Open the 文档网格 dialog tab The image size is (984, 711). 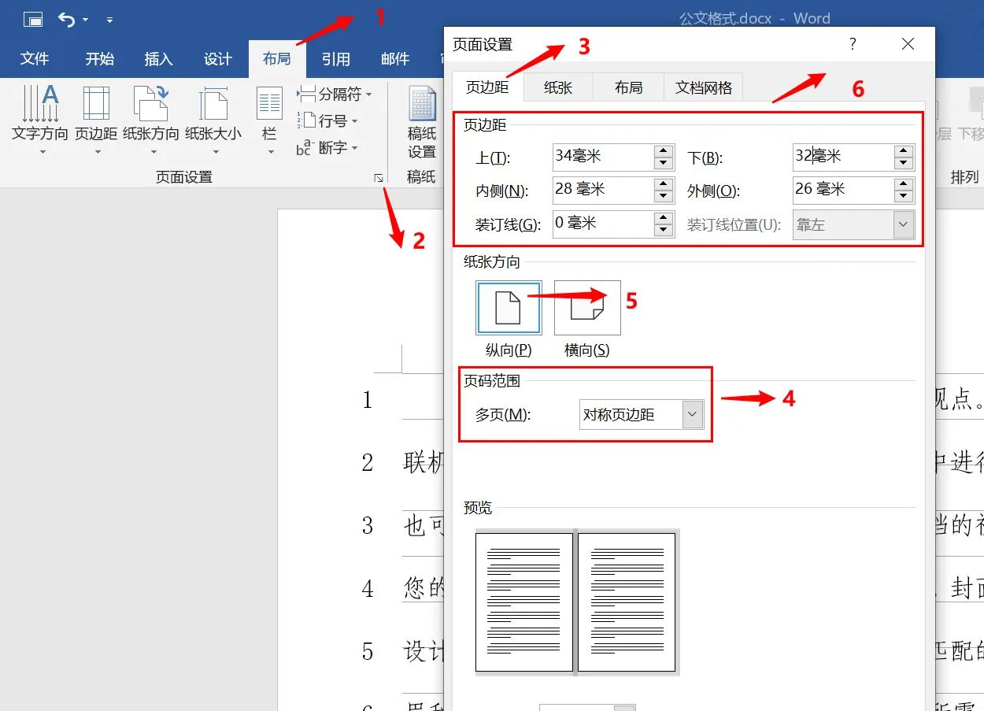click(x=703, y=87)
